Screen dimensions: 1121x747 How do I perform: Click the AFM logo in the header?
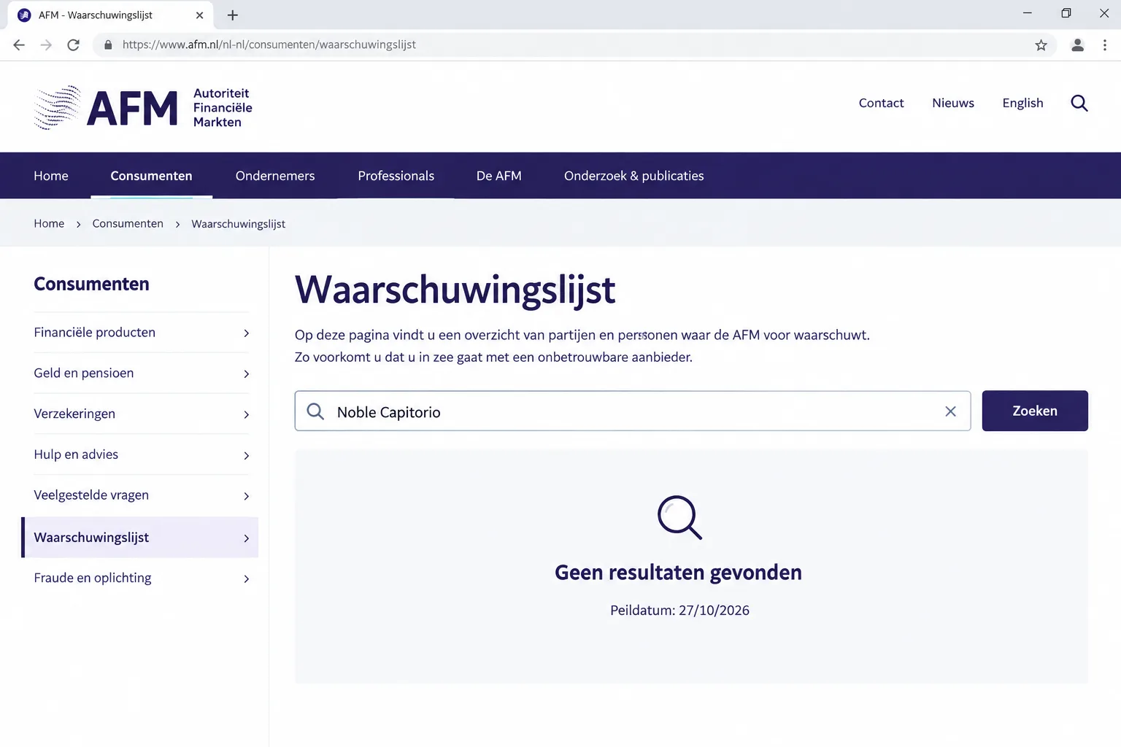coord(143,108)
